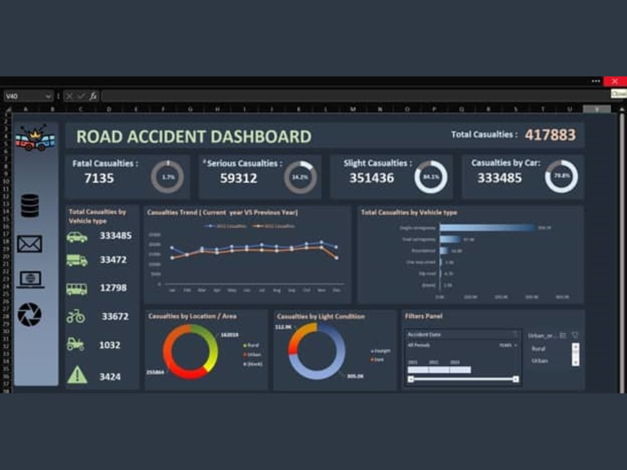
Task: Click the bus icon beside 12798
Action: point(75,288)
